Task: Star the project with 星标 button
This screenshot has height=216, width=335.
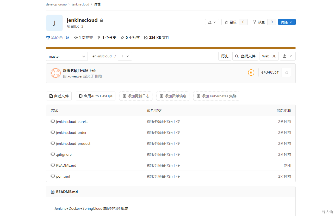Action: [x=230, y=22]
